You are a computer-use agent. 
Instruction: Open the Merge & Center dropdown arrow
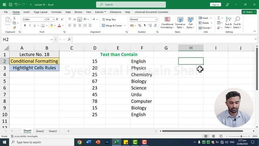click(x=125, y=26)
